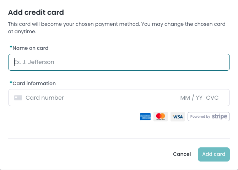Screen dimensions: 238x170
Task: Select the MM / YY expiration field
Action: click(191, 98)
